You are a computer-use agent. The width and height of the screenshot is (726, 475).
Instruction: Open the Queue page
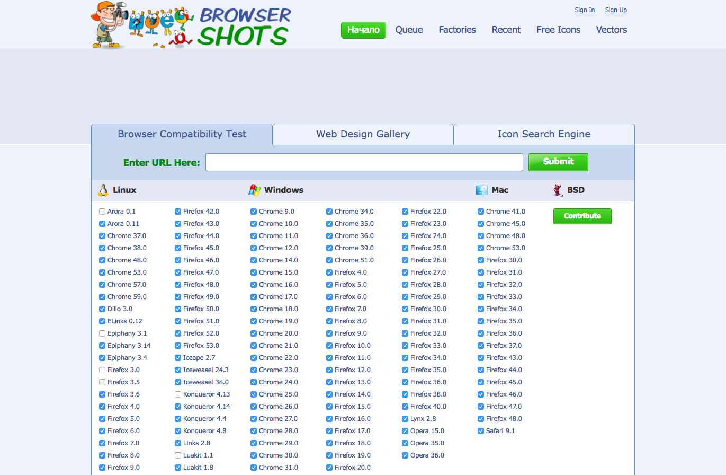point(409,30)
